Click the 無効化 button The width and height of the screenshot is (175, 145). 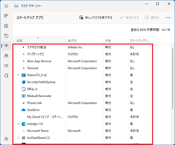point(152,17)
